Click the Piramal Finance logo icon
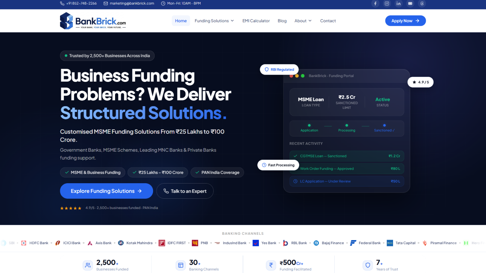 [x=425, y=243]
